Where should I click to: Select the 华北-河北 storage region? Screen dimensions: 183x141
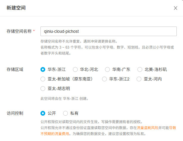coord(75,69)
